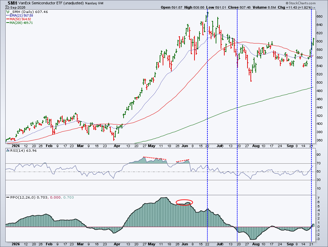Click the chart date '22-Sep-2026'
This screenshot has height=247, width=328.
pyautogui.click(x=15, y=7)
